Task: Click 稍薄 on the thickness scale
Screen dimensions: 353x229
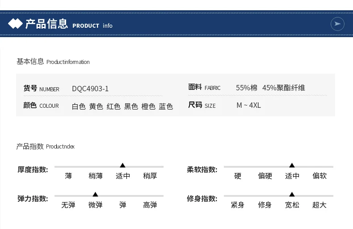Action: (x=96, y=176)
